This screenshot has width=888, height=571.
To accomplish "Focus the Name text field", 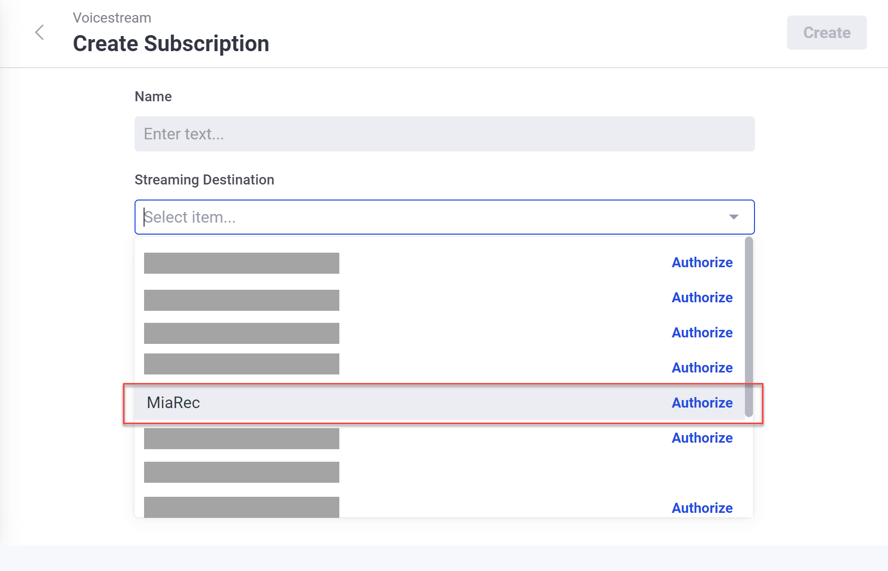I will point(444,134).
